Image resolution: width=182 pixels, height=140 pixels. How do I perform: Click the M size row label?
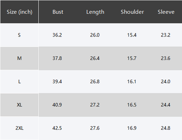point(19,58)
